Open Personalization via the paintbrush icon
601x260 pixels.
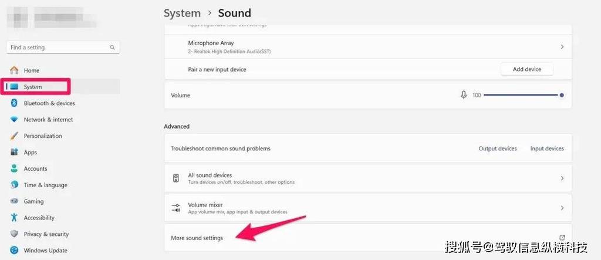(14, 136)
